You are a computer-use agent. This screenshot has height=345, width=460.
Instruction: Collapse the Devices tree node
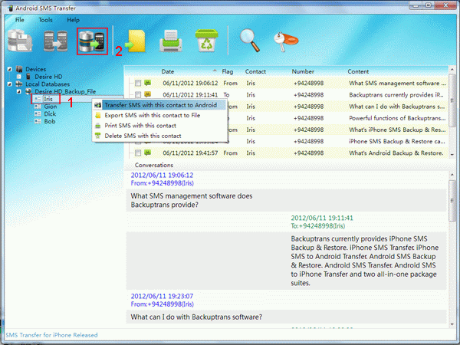pos(10,69)
